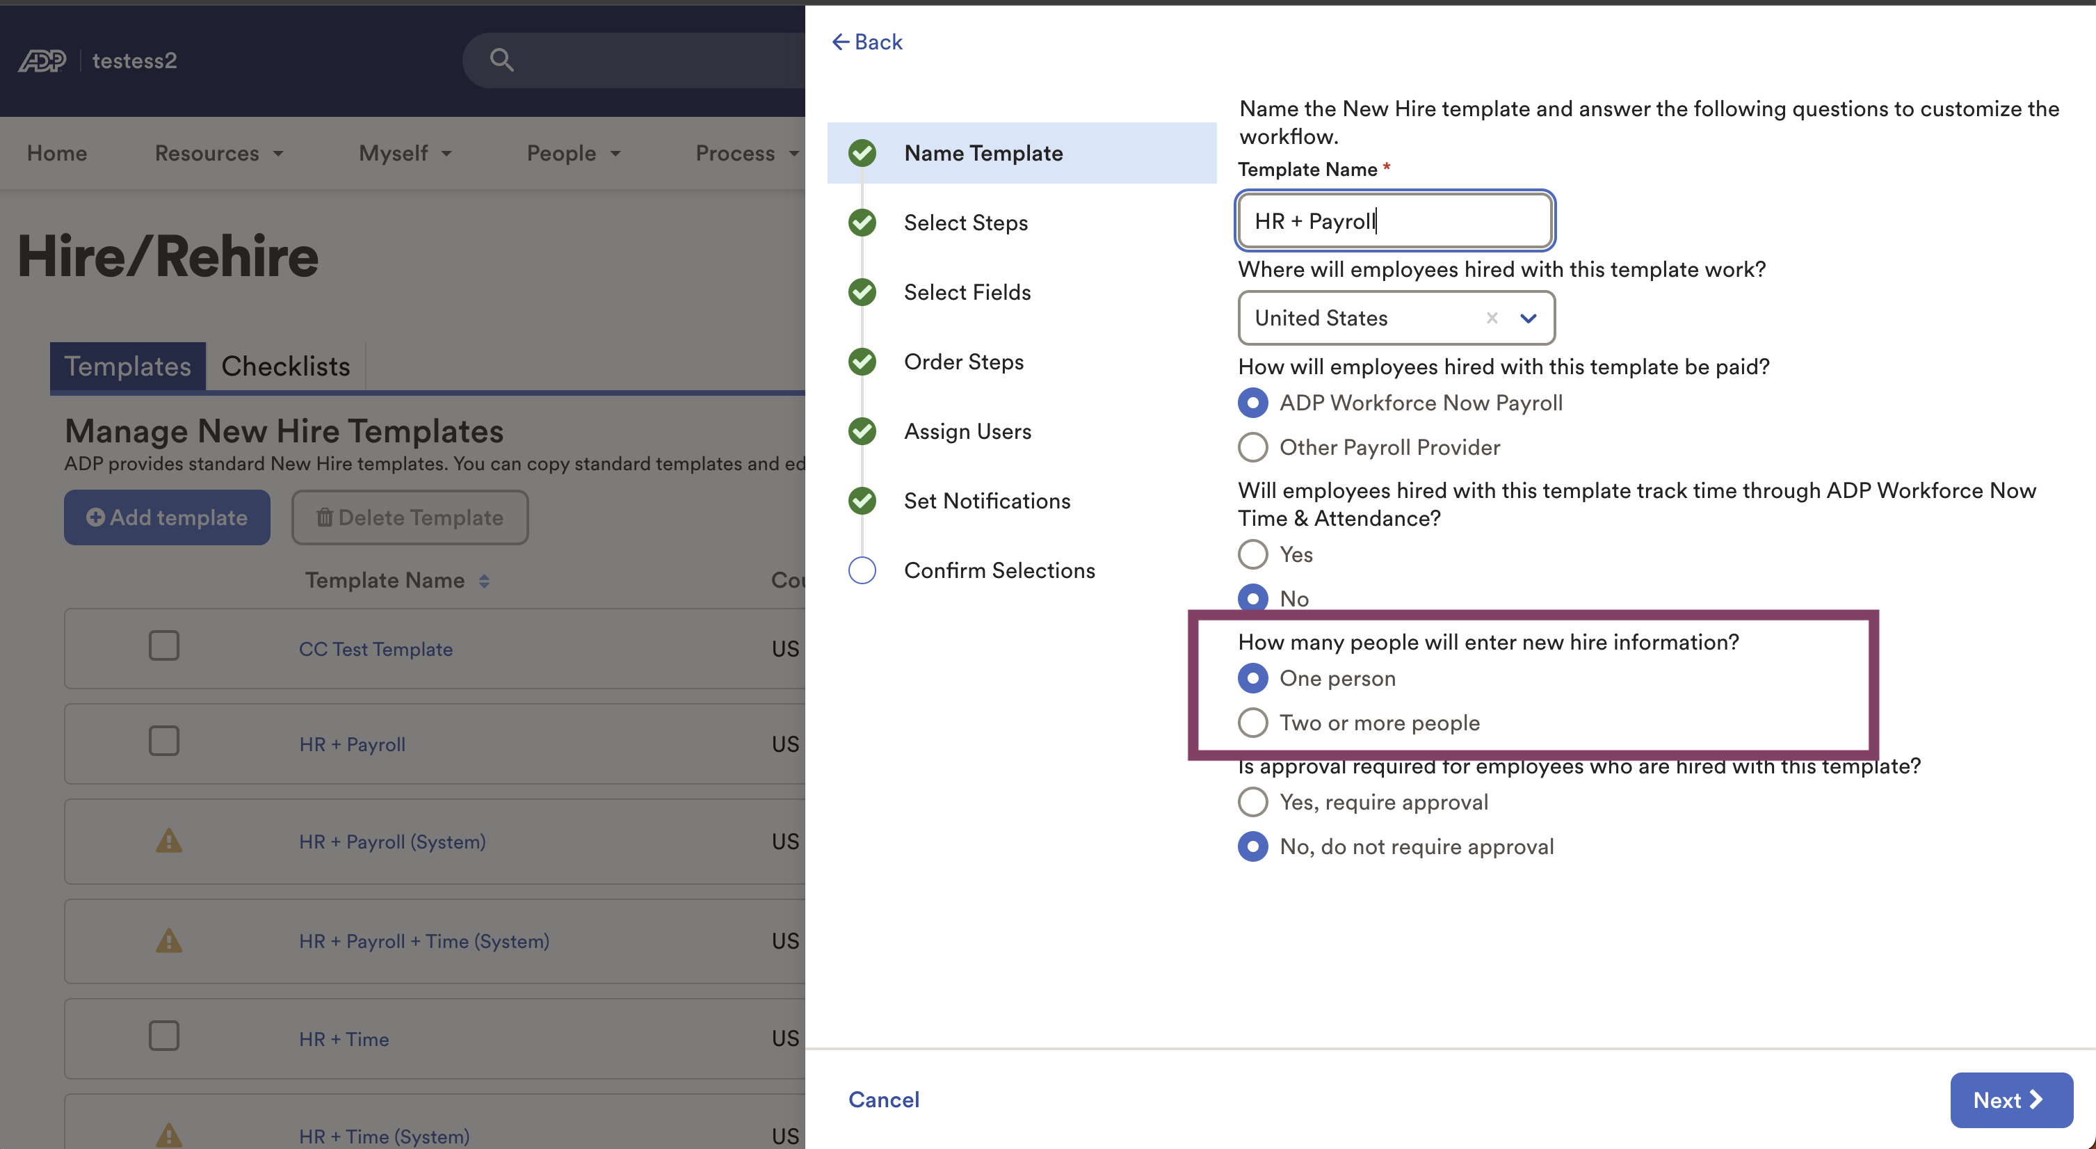Click the testess2 company name
The image size is (2096, 1149).
pos(134,61)
